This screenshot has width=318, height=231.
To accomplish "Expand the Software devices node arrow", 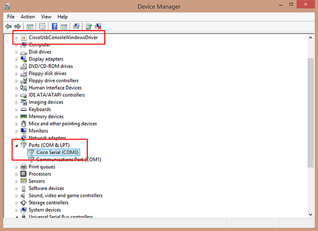I will (17, 189).
